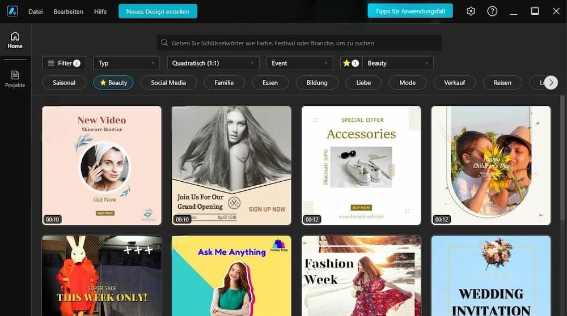Expand the Beauty dropdown
Screen dimensions: 567x316
pyautogui.click(x=397, y=63)
